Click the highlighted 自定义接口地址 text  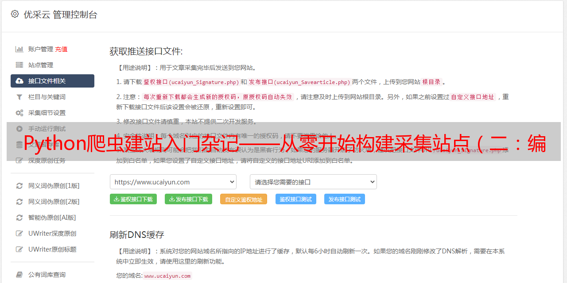[x=473, y=97]
